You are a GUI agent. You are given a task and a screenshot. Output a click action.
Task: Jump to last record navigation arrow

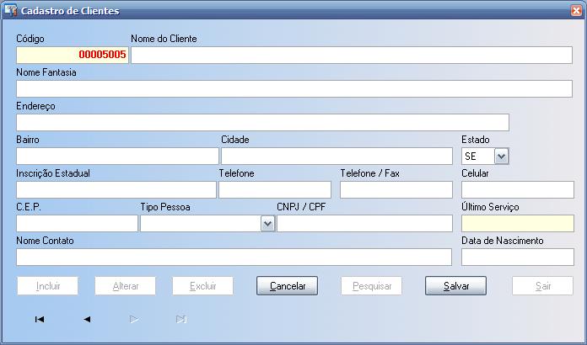point(180,320)
